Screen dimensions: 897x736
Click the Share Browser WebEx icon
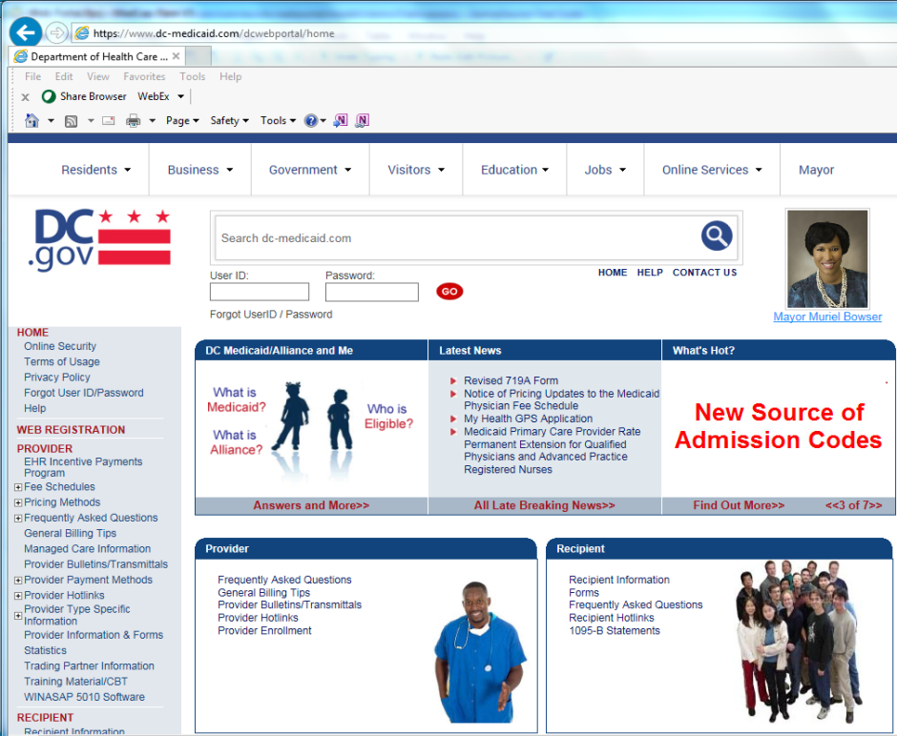click(x=49, y=96)
